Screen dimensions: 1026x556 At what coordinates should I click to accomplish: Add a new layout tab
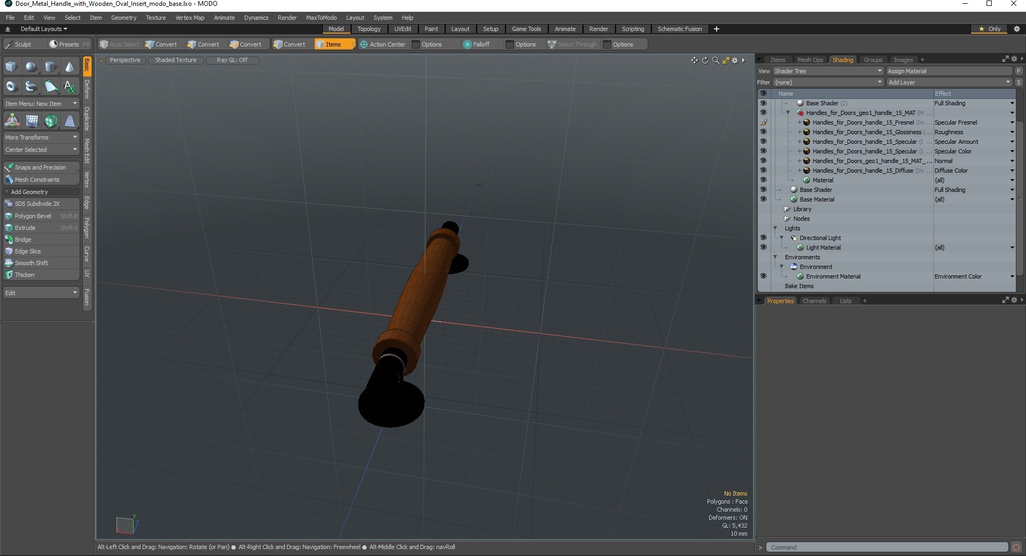[x=717, y=29]
